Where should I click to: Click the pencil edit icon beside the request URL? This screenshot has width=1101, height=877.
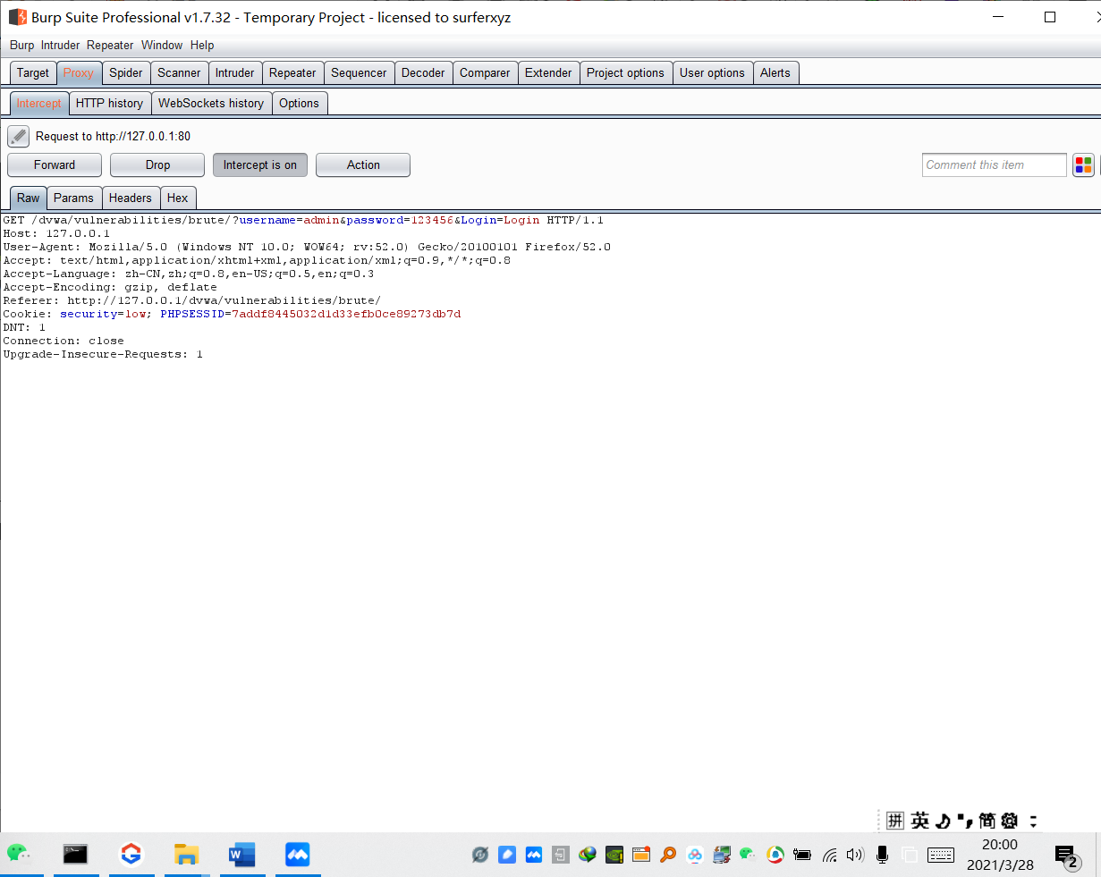pyautogui.click(x=18, y=136)
